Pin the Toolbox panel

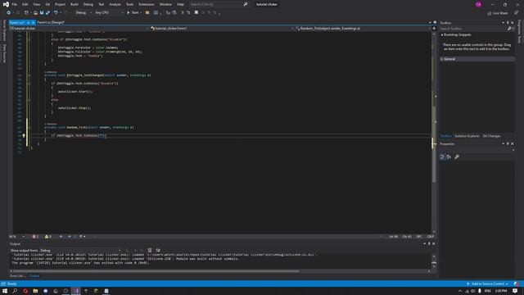(x=508, y=23)
